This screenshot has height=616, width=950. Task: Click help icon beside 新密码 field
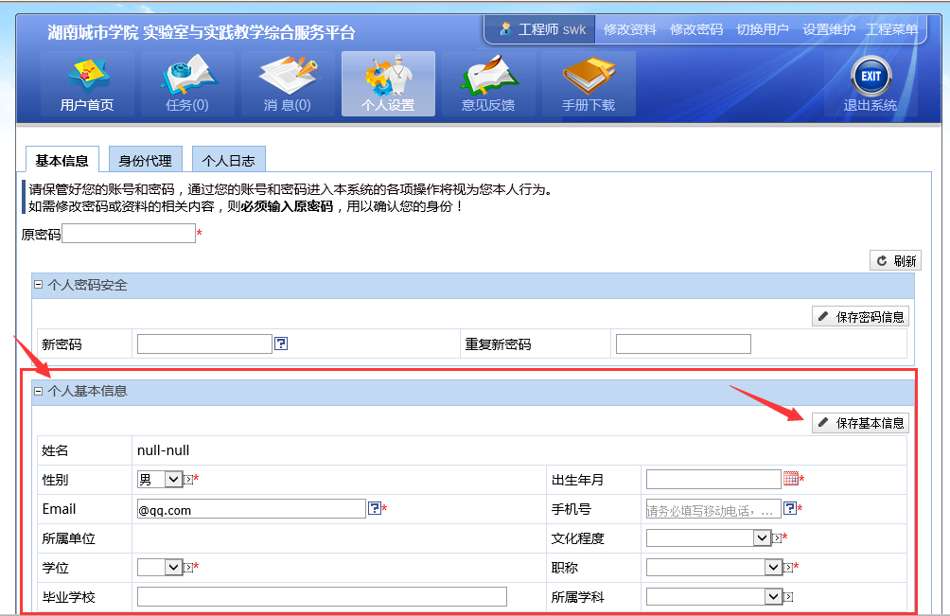coord(281,343)
